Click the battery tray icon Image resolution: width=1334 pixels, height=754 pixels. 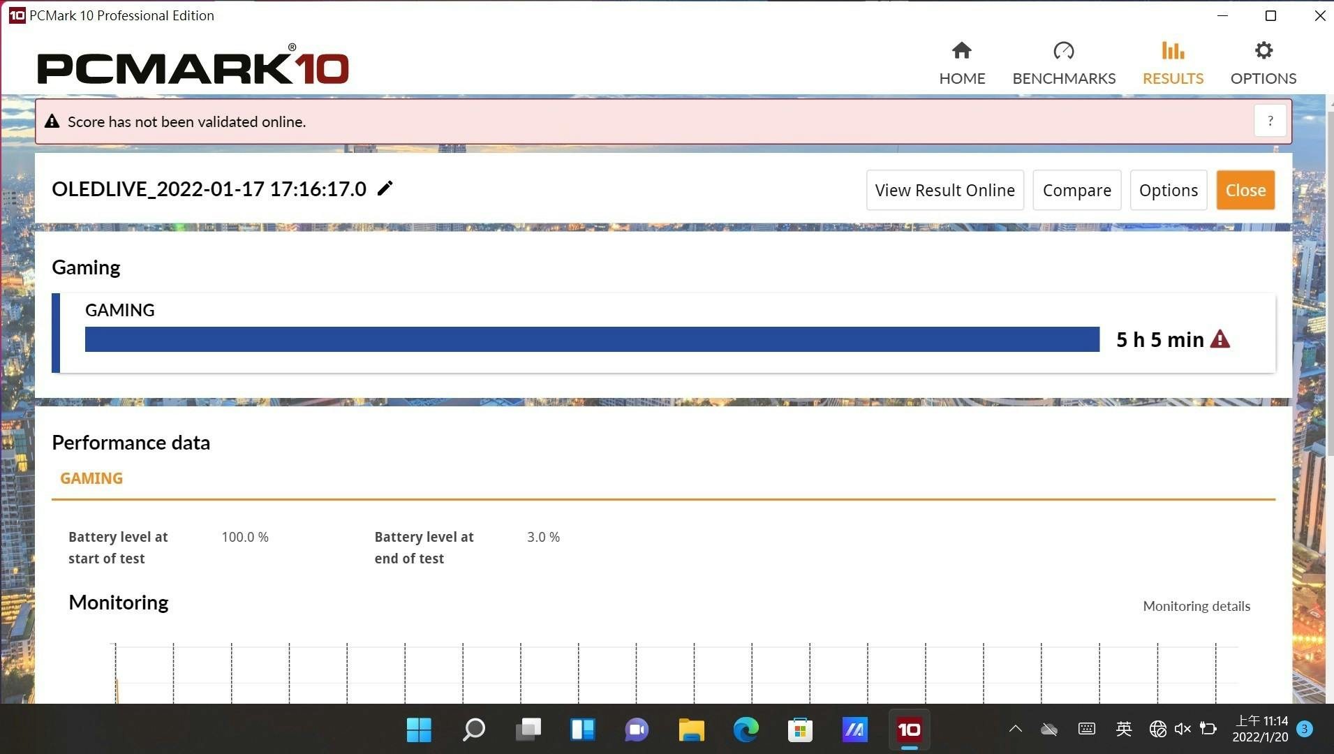coord(1208,729)
